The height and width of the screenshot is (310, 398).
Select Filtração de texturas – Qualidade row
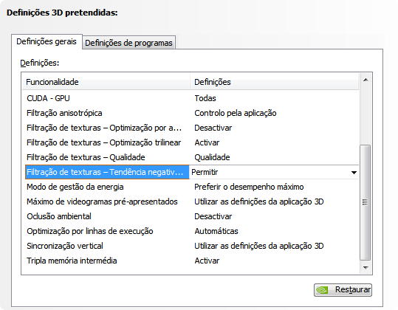(192, 157)
